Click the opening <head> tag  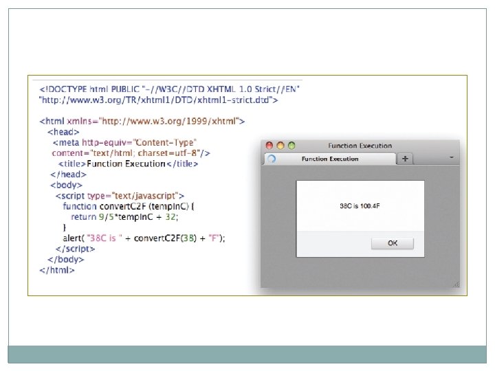(63, 132)
